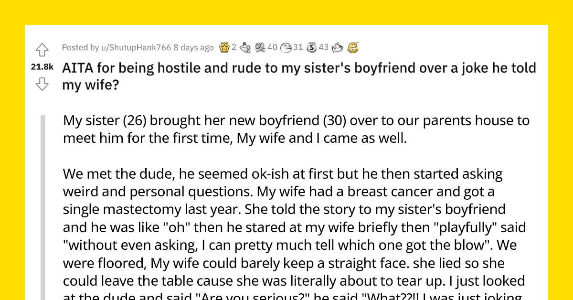Select the Wholesome Seal award icon
The width and height of the screenshot is (573, 300).
[x=286, y=47]
